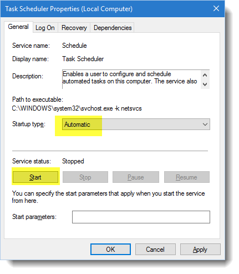Viewport: 239px width, 274px height.
Task: Click the disabled Resume button
Action: click(187, 177)
